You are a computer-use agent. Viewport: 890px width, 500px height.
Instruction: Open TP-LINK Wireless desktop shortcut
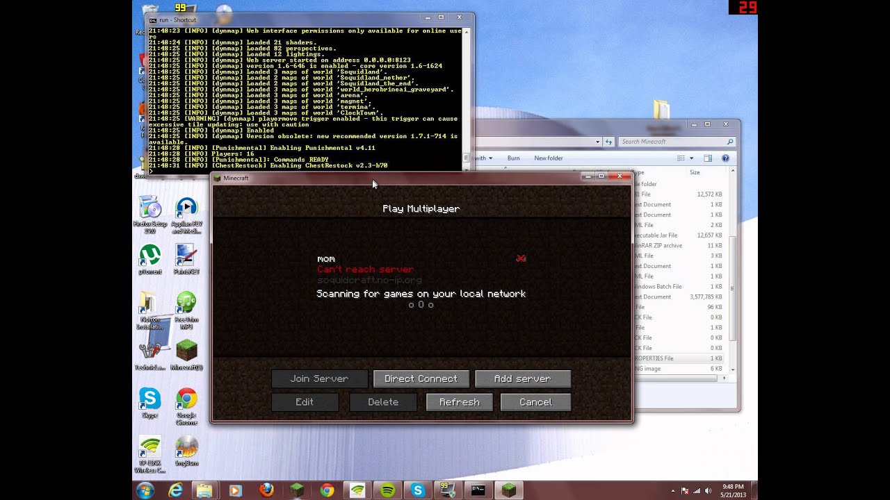click(x=150, y=455)
